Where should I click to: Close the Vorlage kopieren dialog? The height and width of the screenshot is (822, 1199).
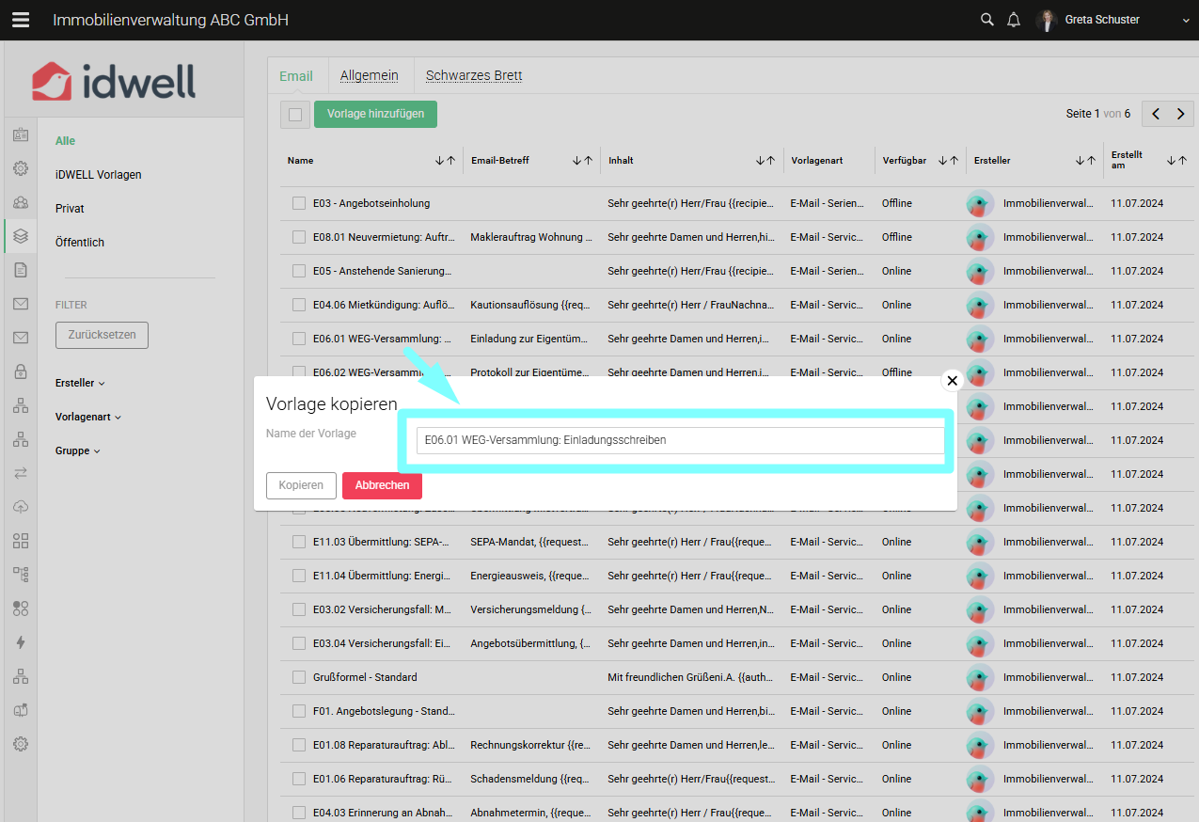click(x=952, y=381)
